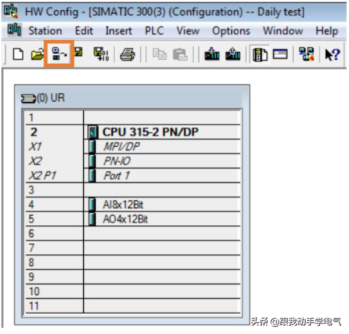This screenshot has width=349, height=334.
Task: Click the HW Config title bar icon
Action: [11, 11]
